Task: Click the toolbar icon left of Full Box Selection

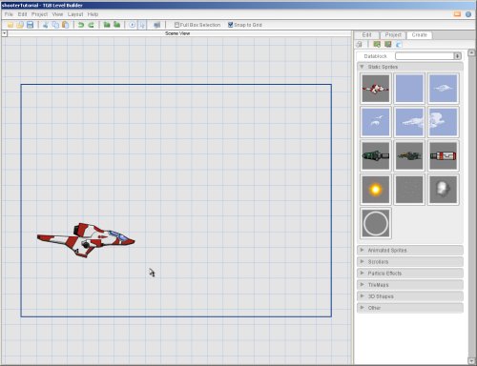Action: 157,25
